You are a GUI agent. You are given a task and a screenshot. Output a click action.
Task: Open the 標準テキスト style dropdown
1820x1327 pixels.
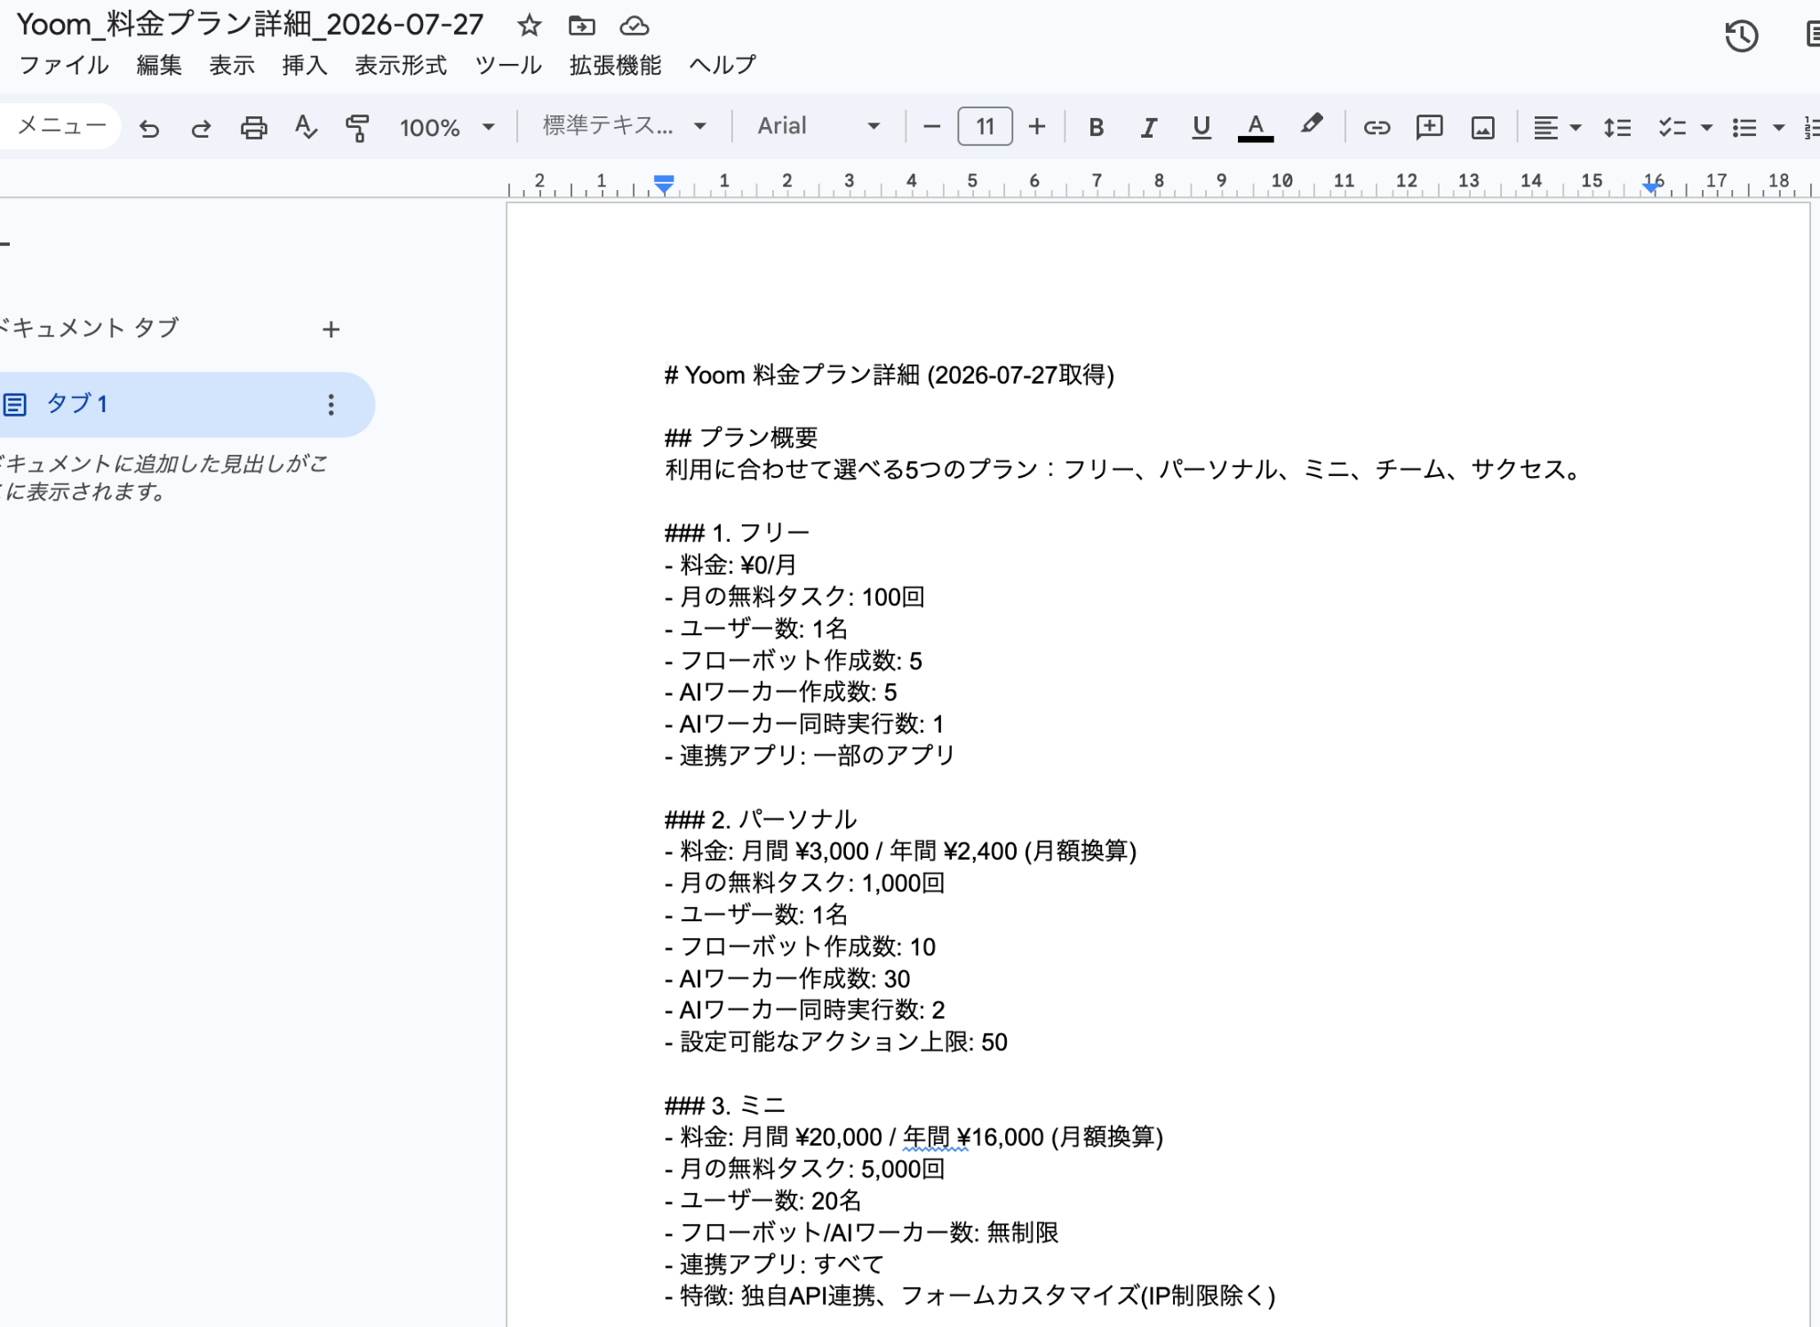pyautogui.click(x=625, y=126)
